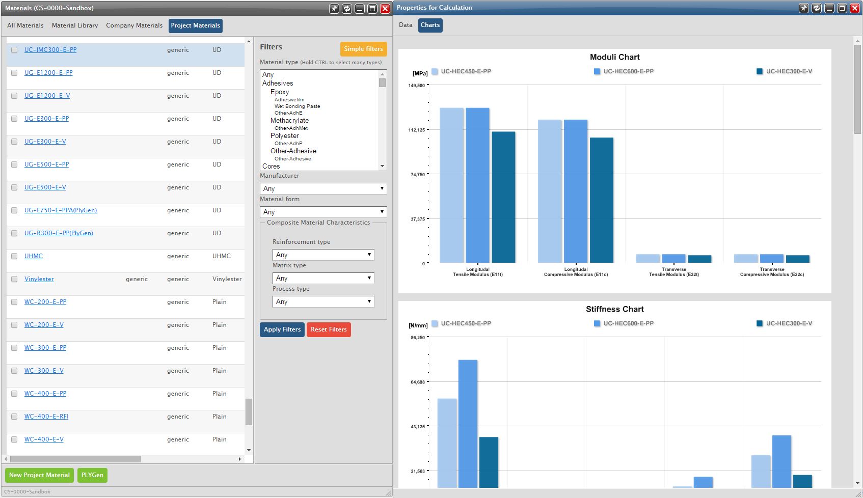The height and width of the screenshot is (498, 863).
Task: Click the Transverse Compressive Modulus (E22c) axis label
Action: click(x=772, y=272)
